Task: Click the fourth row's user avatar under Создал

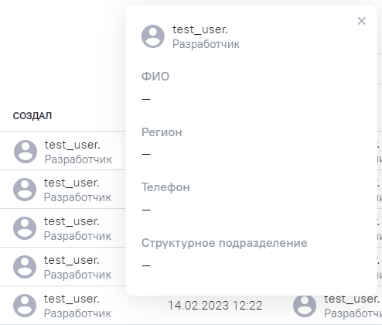Action: pyautogui.click(x=25, y=267)
